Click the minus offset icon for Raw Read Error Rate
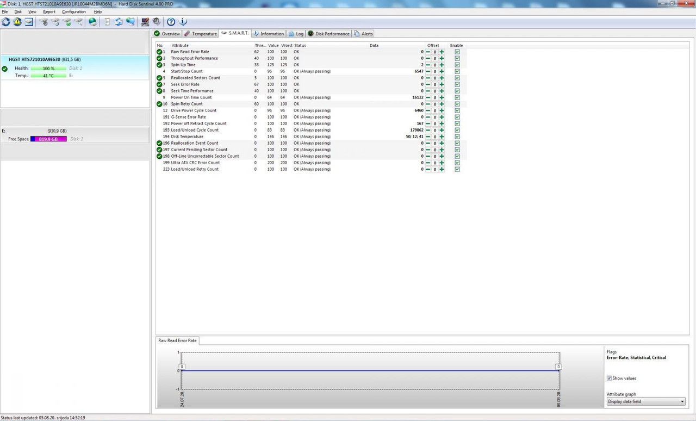The width and height of the screenshot is (696, 421). [x=428, y=52]
